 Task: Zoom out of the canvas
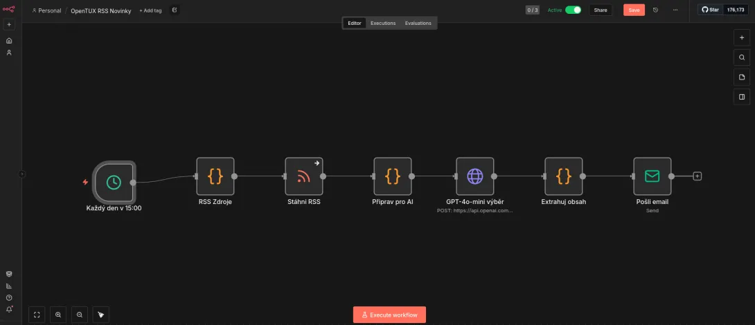click(x=80, y=315)
